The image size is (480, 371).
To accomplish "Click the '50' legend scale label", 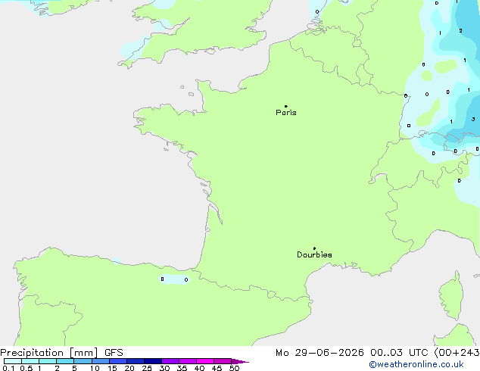I will [x=234, y=368].
